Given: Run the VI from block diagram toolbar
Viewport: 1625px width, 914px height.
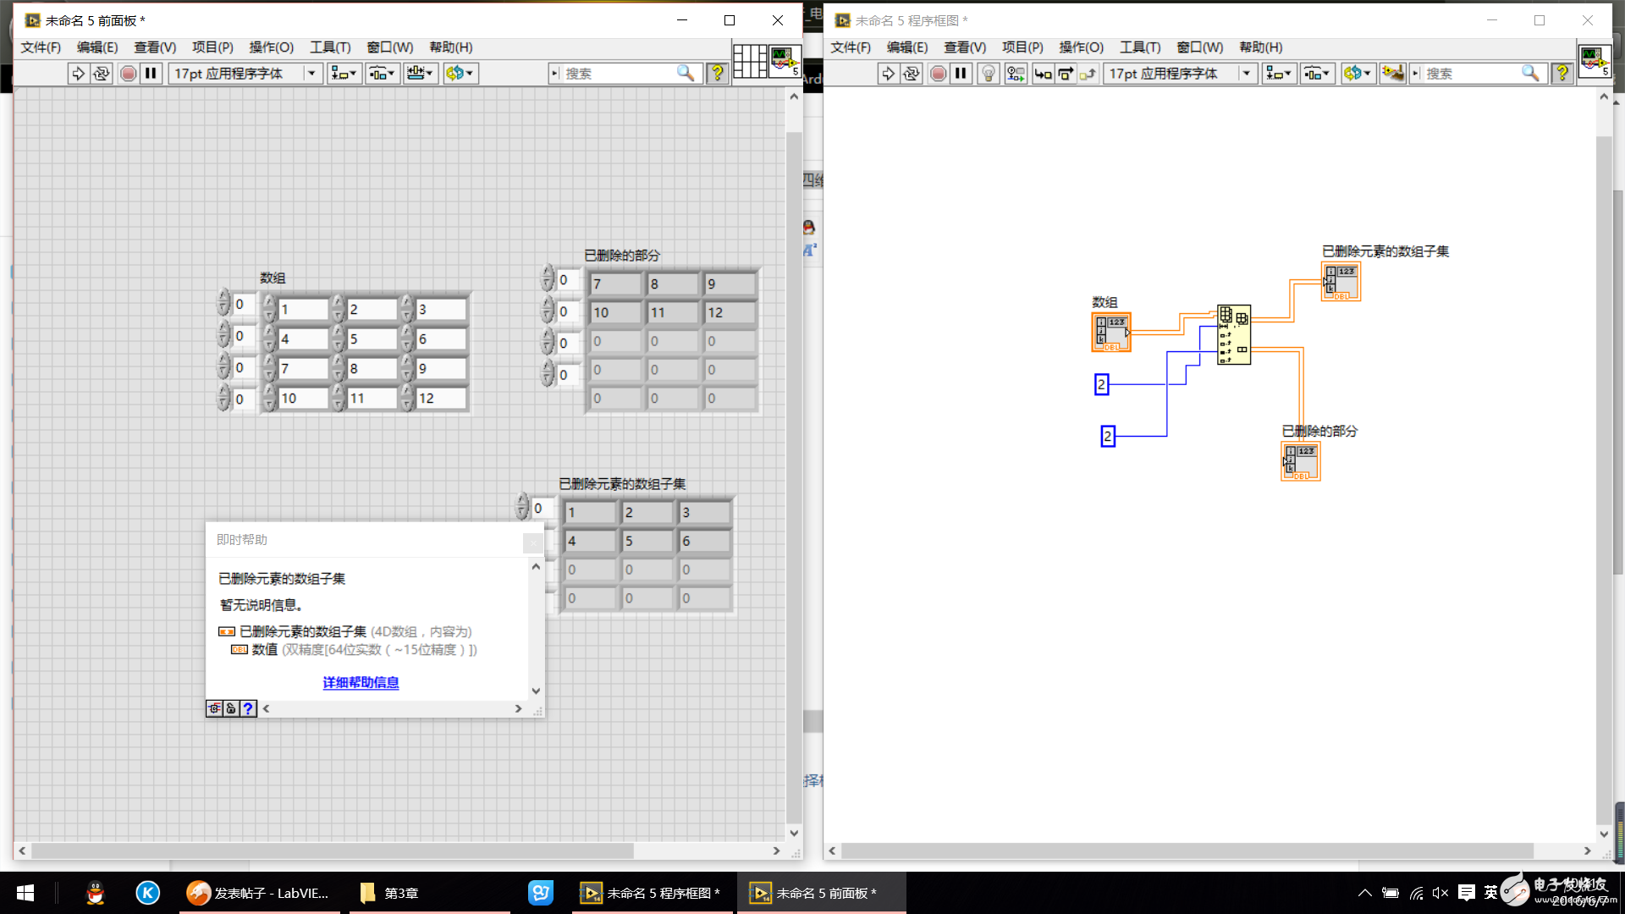Looking at the screenshot, I should 888,74.
